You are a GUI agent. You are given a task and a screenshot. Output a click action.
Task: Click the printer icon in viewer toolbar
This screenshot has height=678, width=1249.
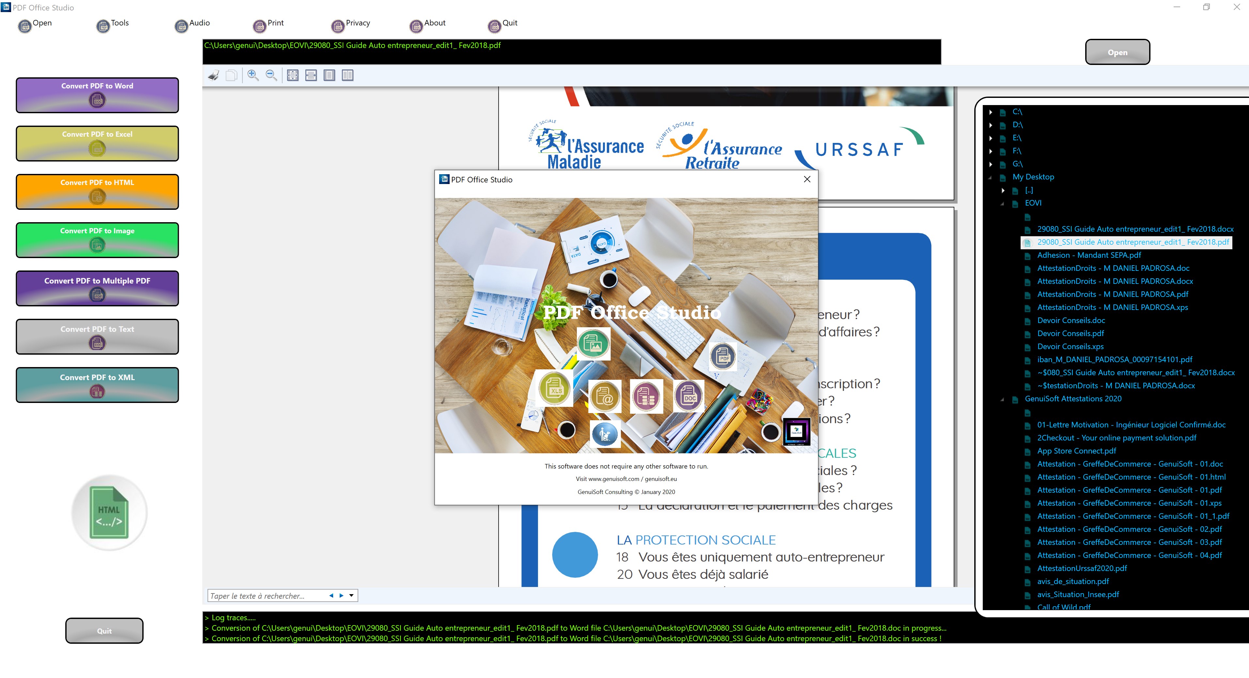point(213,75)
